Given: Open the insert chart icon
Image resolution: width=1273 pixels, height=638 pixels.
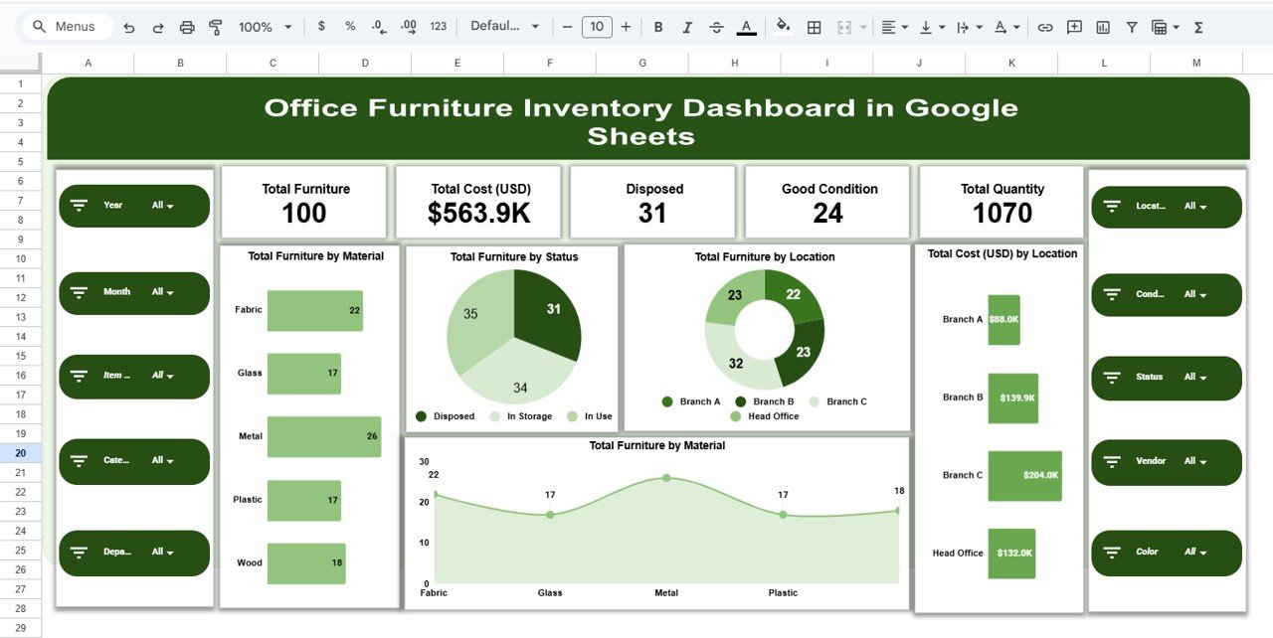Looking at the screenshot, I should pos(1103,27).
